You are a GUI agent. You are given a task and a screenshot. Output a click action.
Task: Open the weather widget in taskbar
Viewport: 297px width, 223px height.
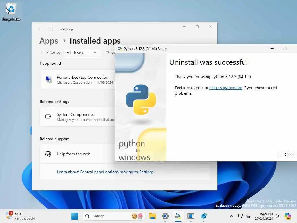tap(20, 216)
